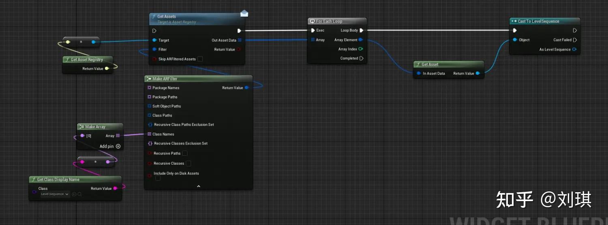
Task: Click the Array Element output pin
Action: click(x=360, y=40)
